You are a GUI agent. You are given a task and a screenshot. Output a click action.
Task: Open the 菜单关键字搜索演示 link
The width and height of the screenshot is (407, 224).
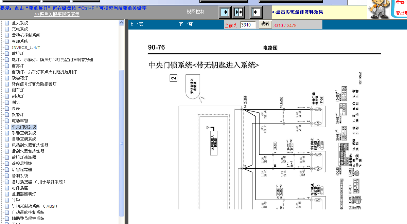tap(57, 14)
